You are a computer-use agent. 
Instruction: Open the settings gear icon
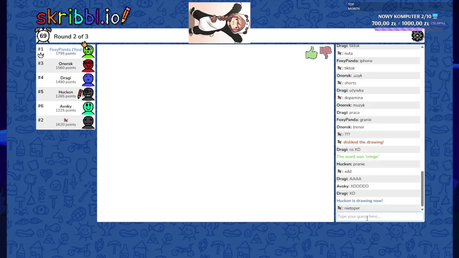point(417,36)
